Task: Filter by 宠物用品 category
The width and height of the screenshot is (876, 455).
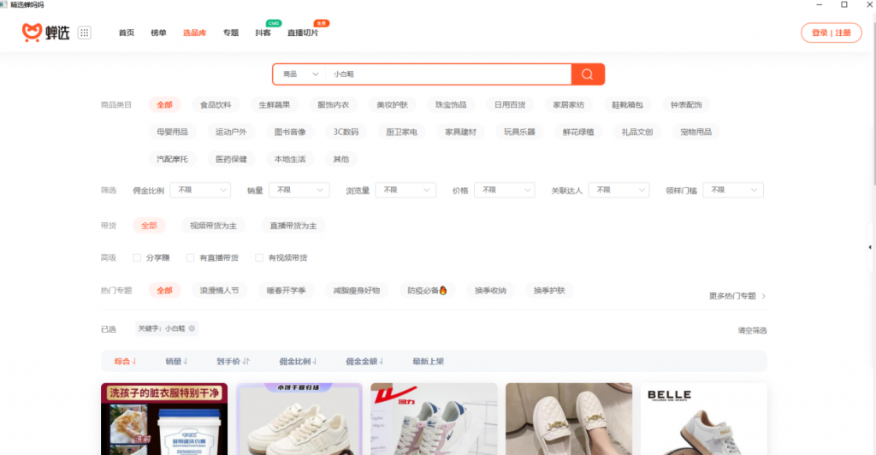Action: coord(696,132)
